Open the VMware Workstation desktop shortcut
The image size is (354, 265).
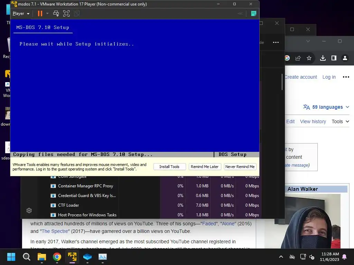pos(7,84)
